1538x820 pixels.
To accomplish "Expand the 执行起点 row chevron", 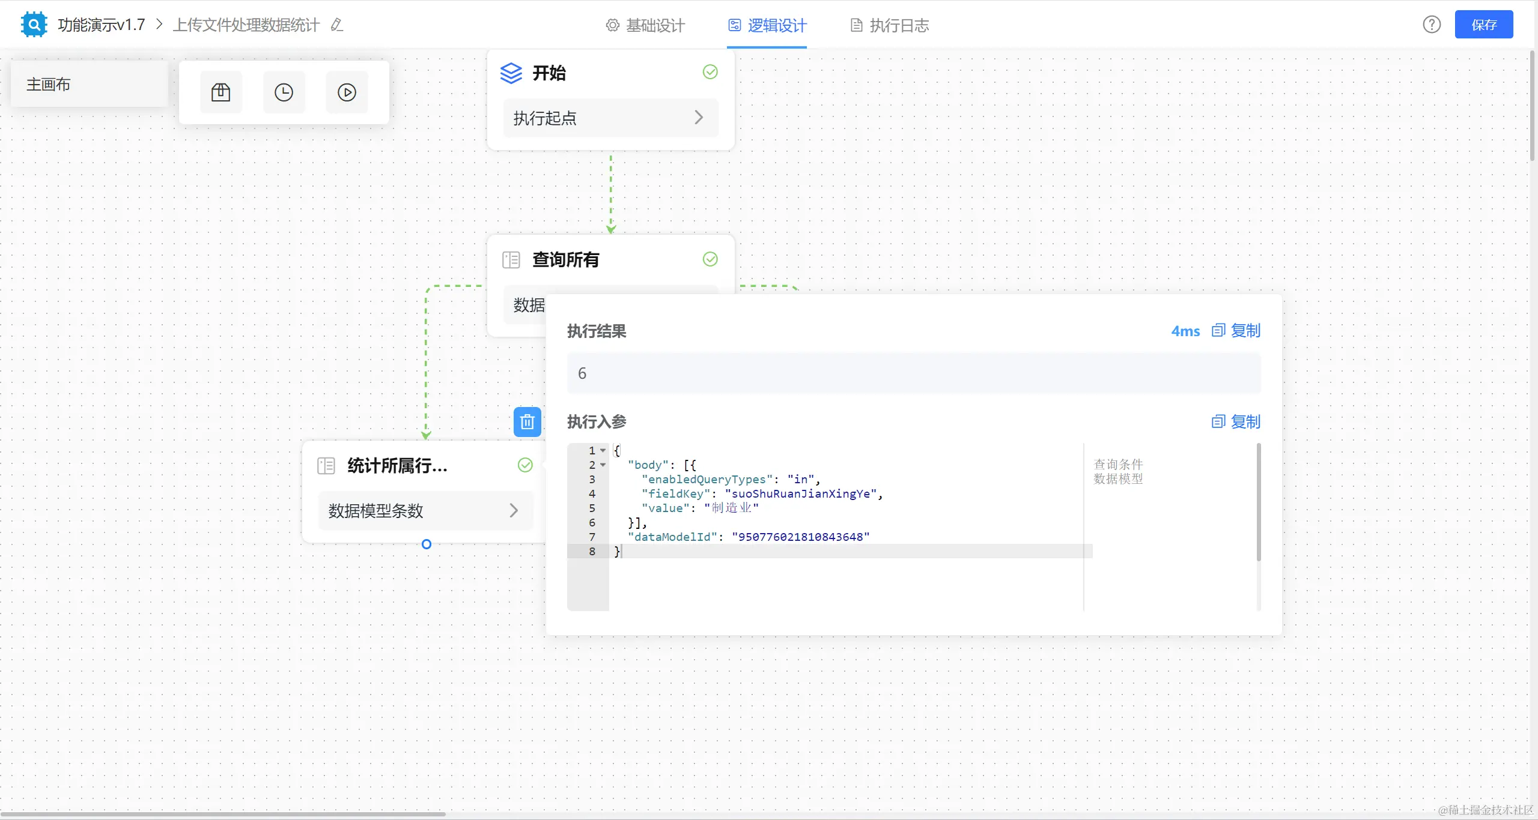I will [x=698, y=118].
